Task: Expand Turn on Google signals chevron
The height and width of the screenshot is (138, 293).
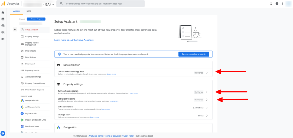Action: pyautogui.click(x=207, y=92)
